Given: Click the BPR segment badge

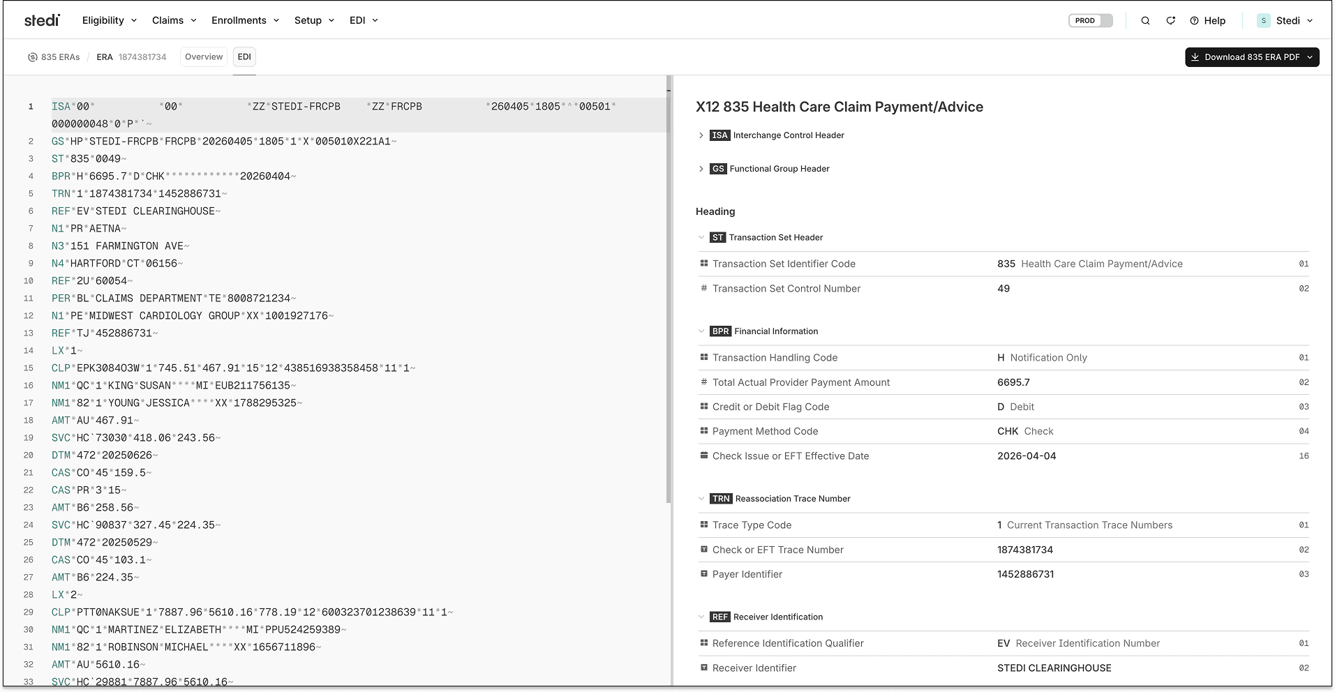Looking at the screenshot, I should tap(720, 331).
